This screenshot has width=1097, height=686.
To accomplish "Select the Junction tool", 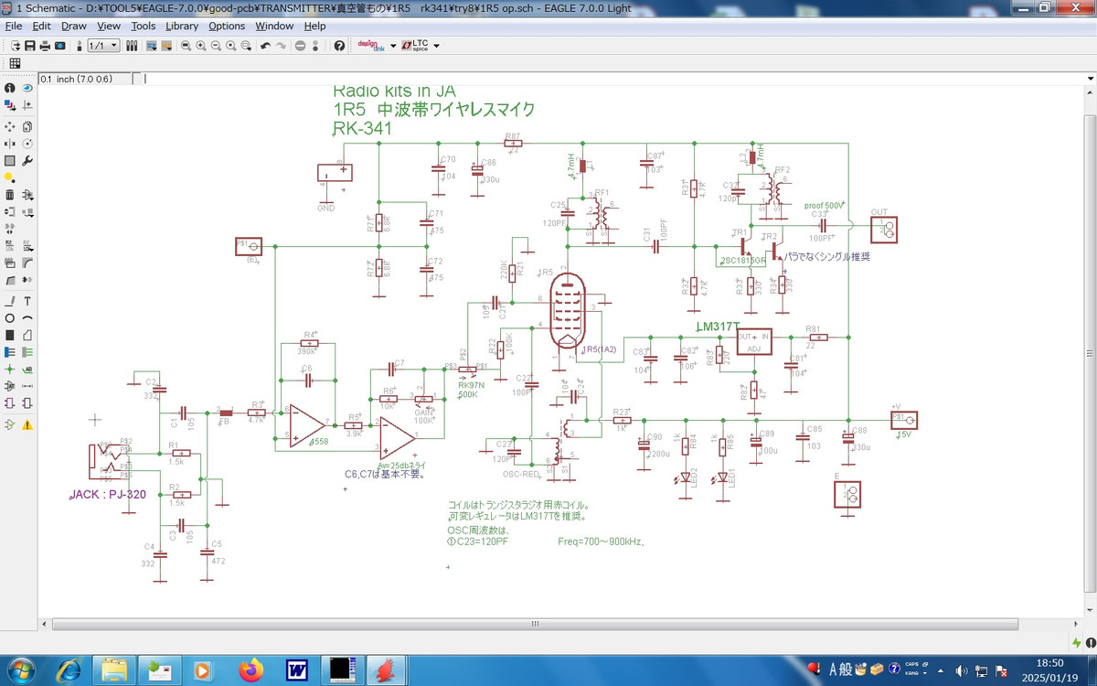I will [x=9, y=370].
